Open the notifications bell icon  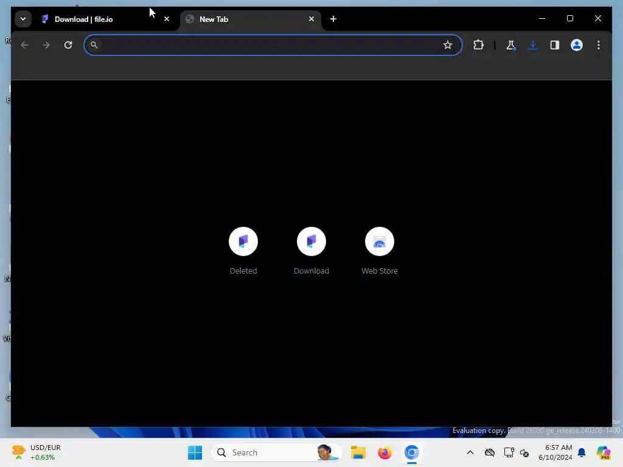[x=582, y=452]
